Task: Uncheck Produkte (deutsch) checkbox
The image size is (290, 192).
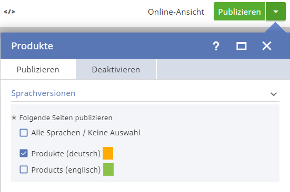Action: tap(24, 153)
